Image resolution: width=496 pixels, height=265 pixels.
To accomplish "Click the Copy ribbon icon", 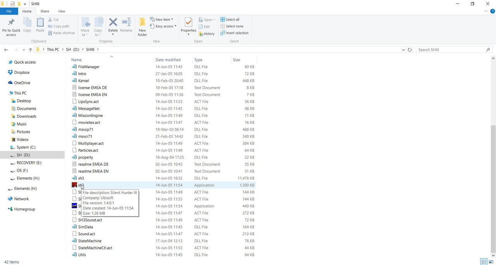I will tap(27, 22).
